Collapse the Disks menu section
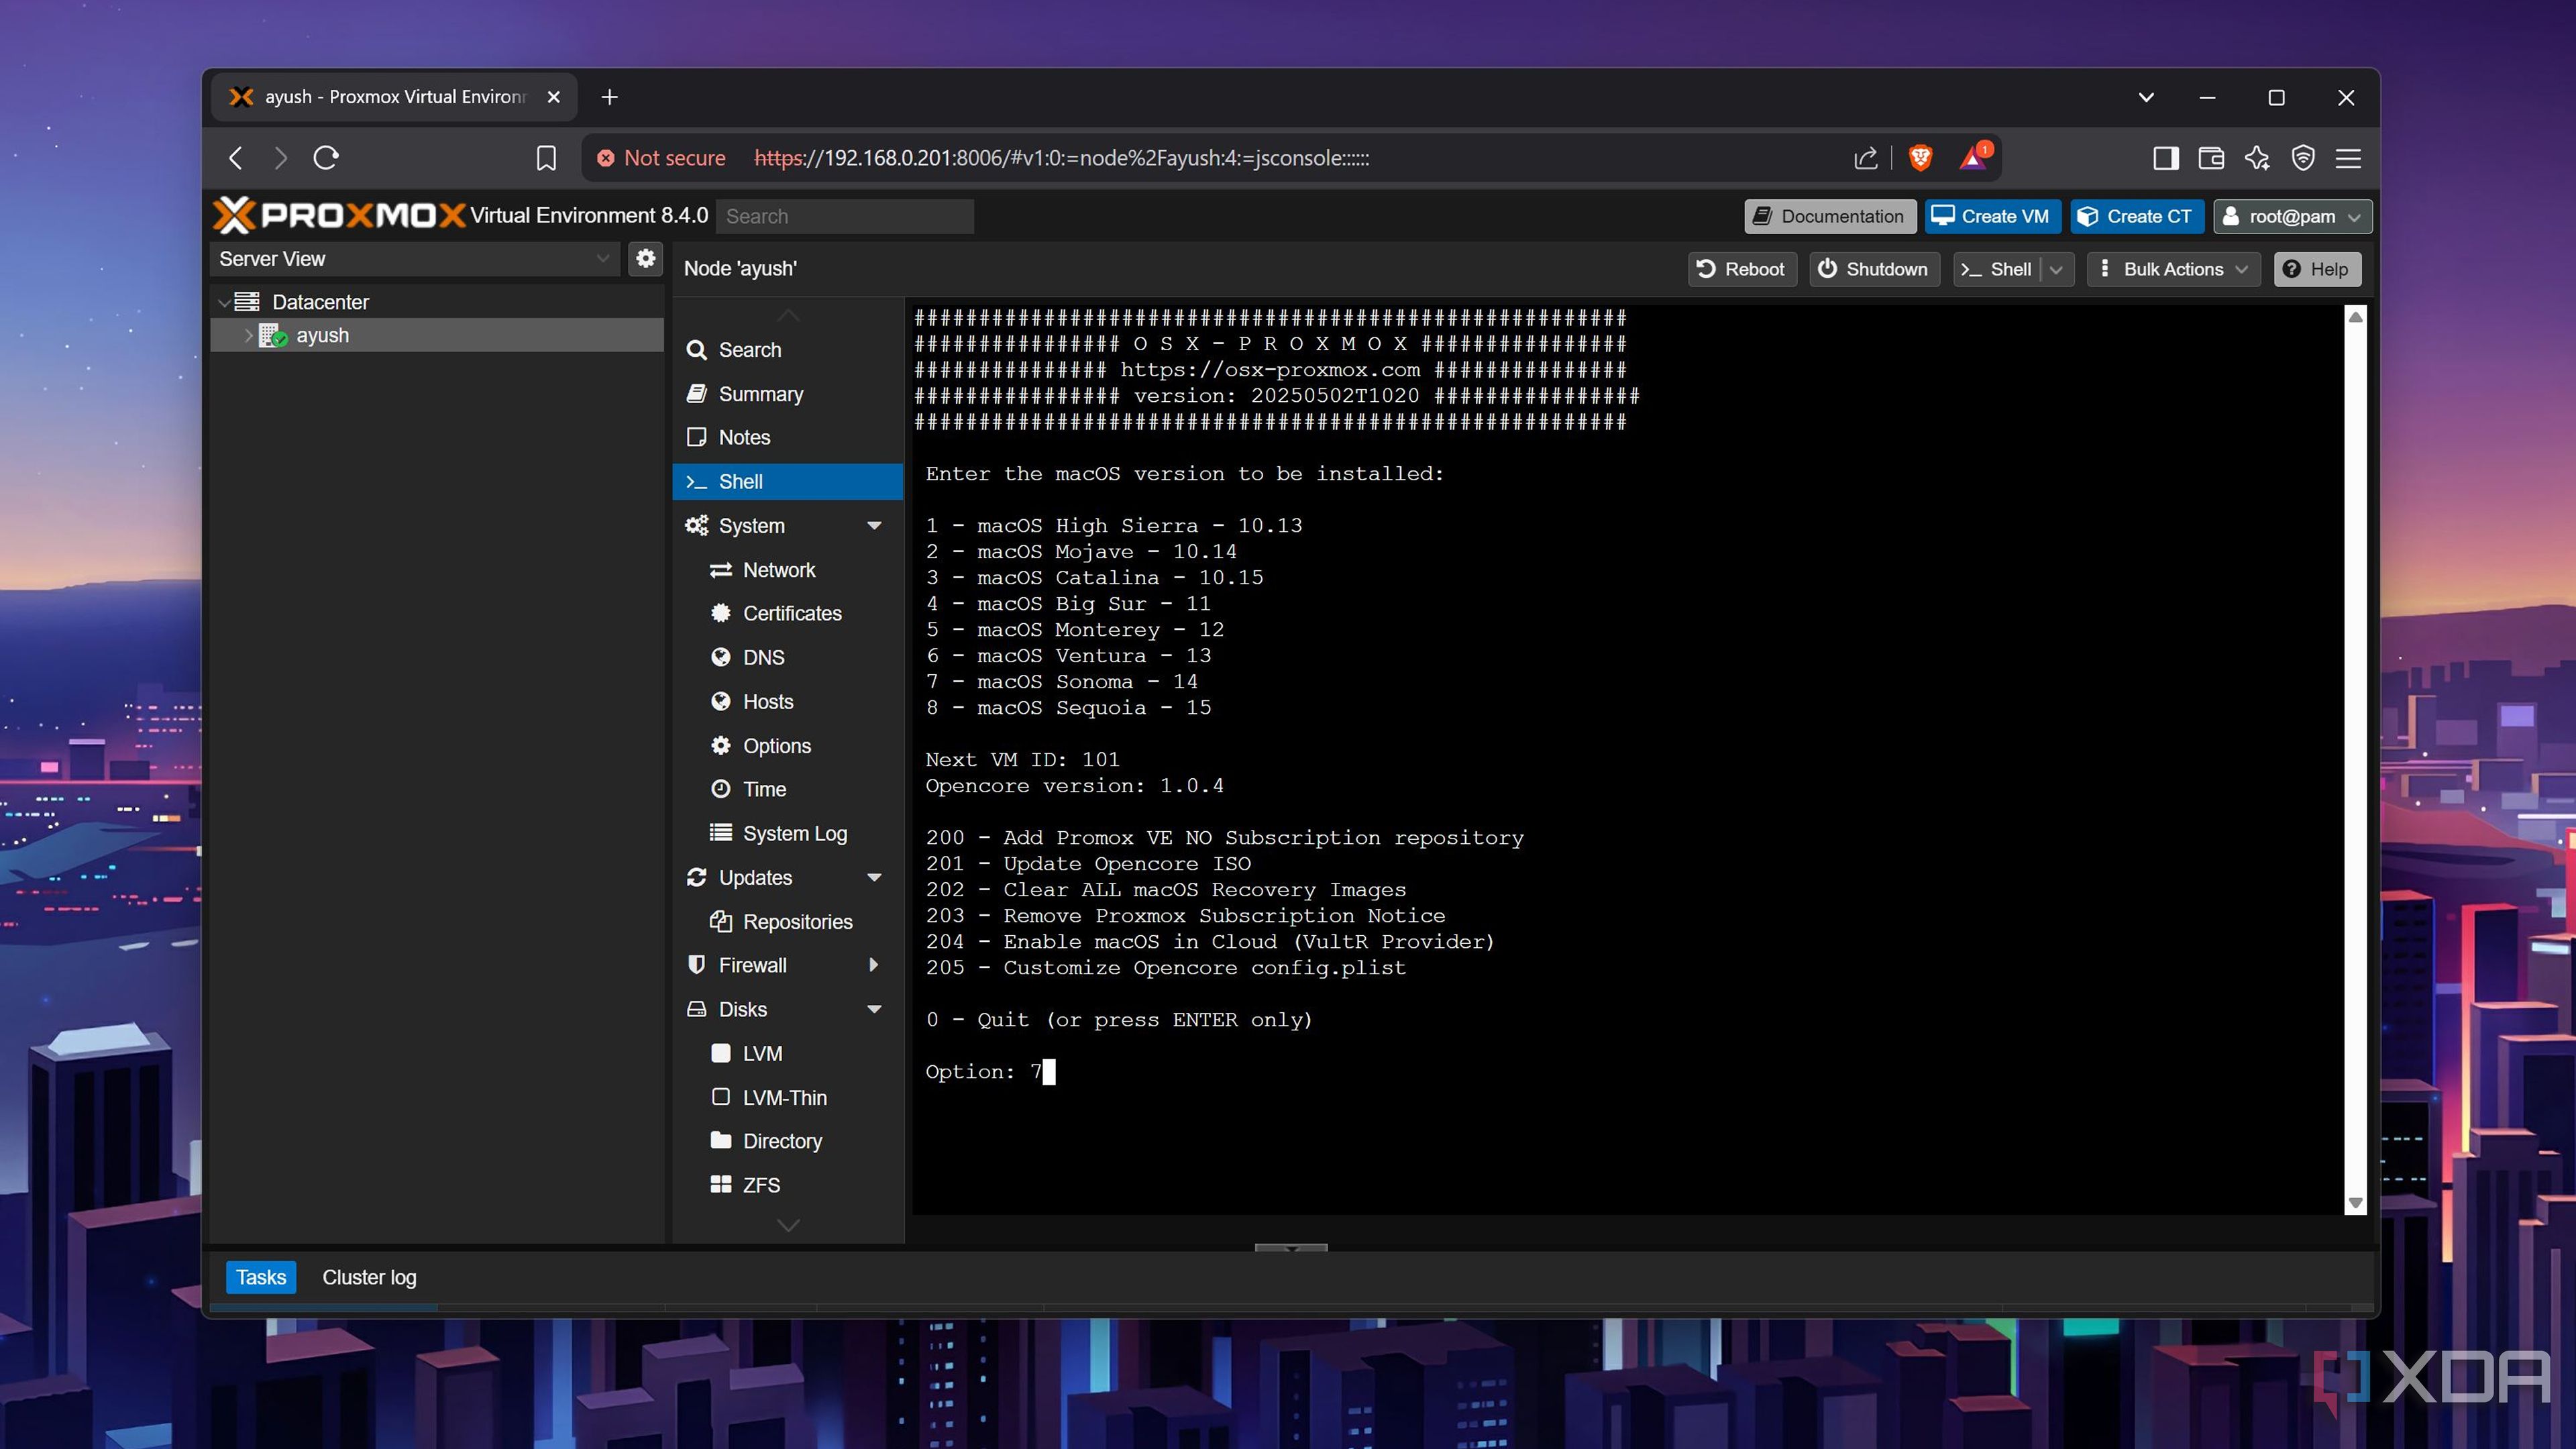Screen dimensions: 2576x1449 click(874, 1010)
